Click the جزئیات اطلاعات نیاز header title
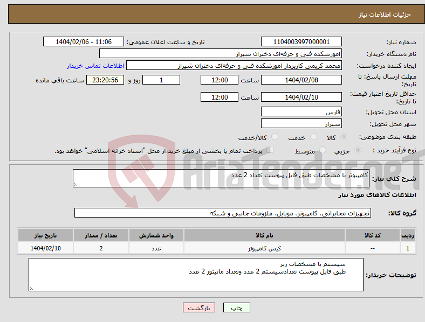 (385, 15)
